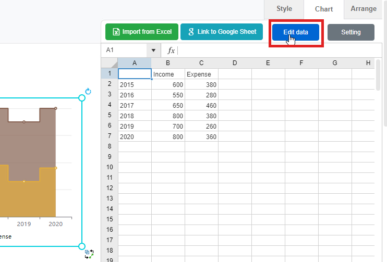Screen dimensions: 387x262
Task: Click the Excel icon in Import button
Action: (x=116, y=32)
